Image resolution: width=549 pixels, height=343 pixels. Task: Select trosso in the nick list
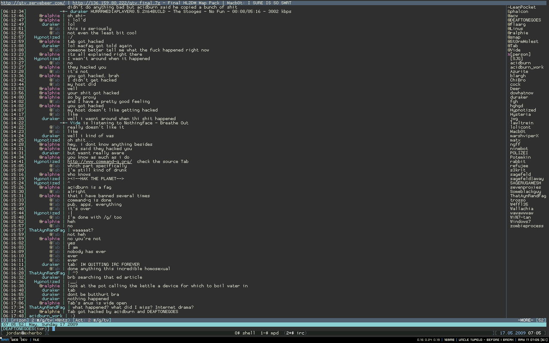tap(518, 200)
